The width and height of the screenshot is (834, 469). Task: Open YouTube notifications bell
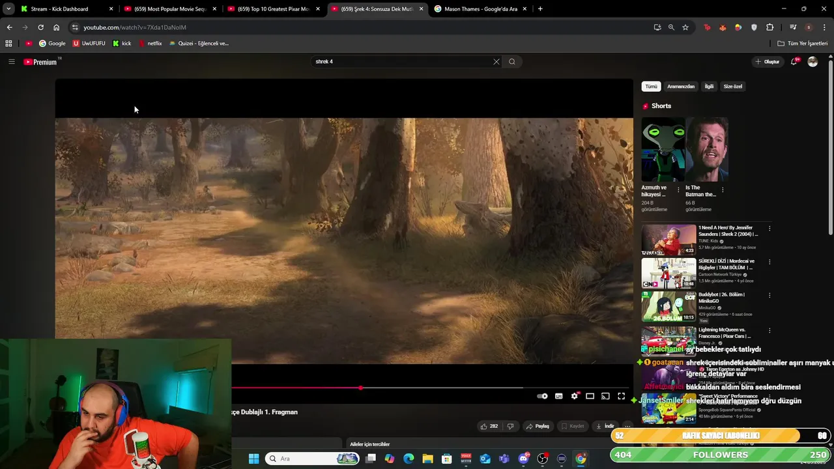pos(794,62)
